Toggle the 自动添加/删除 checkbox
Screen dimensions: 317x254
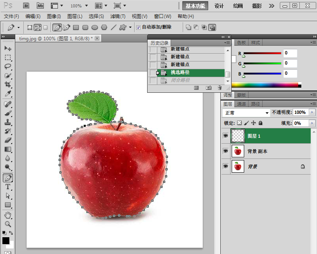[x=138, y=27]
